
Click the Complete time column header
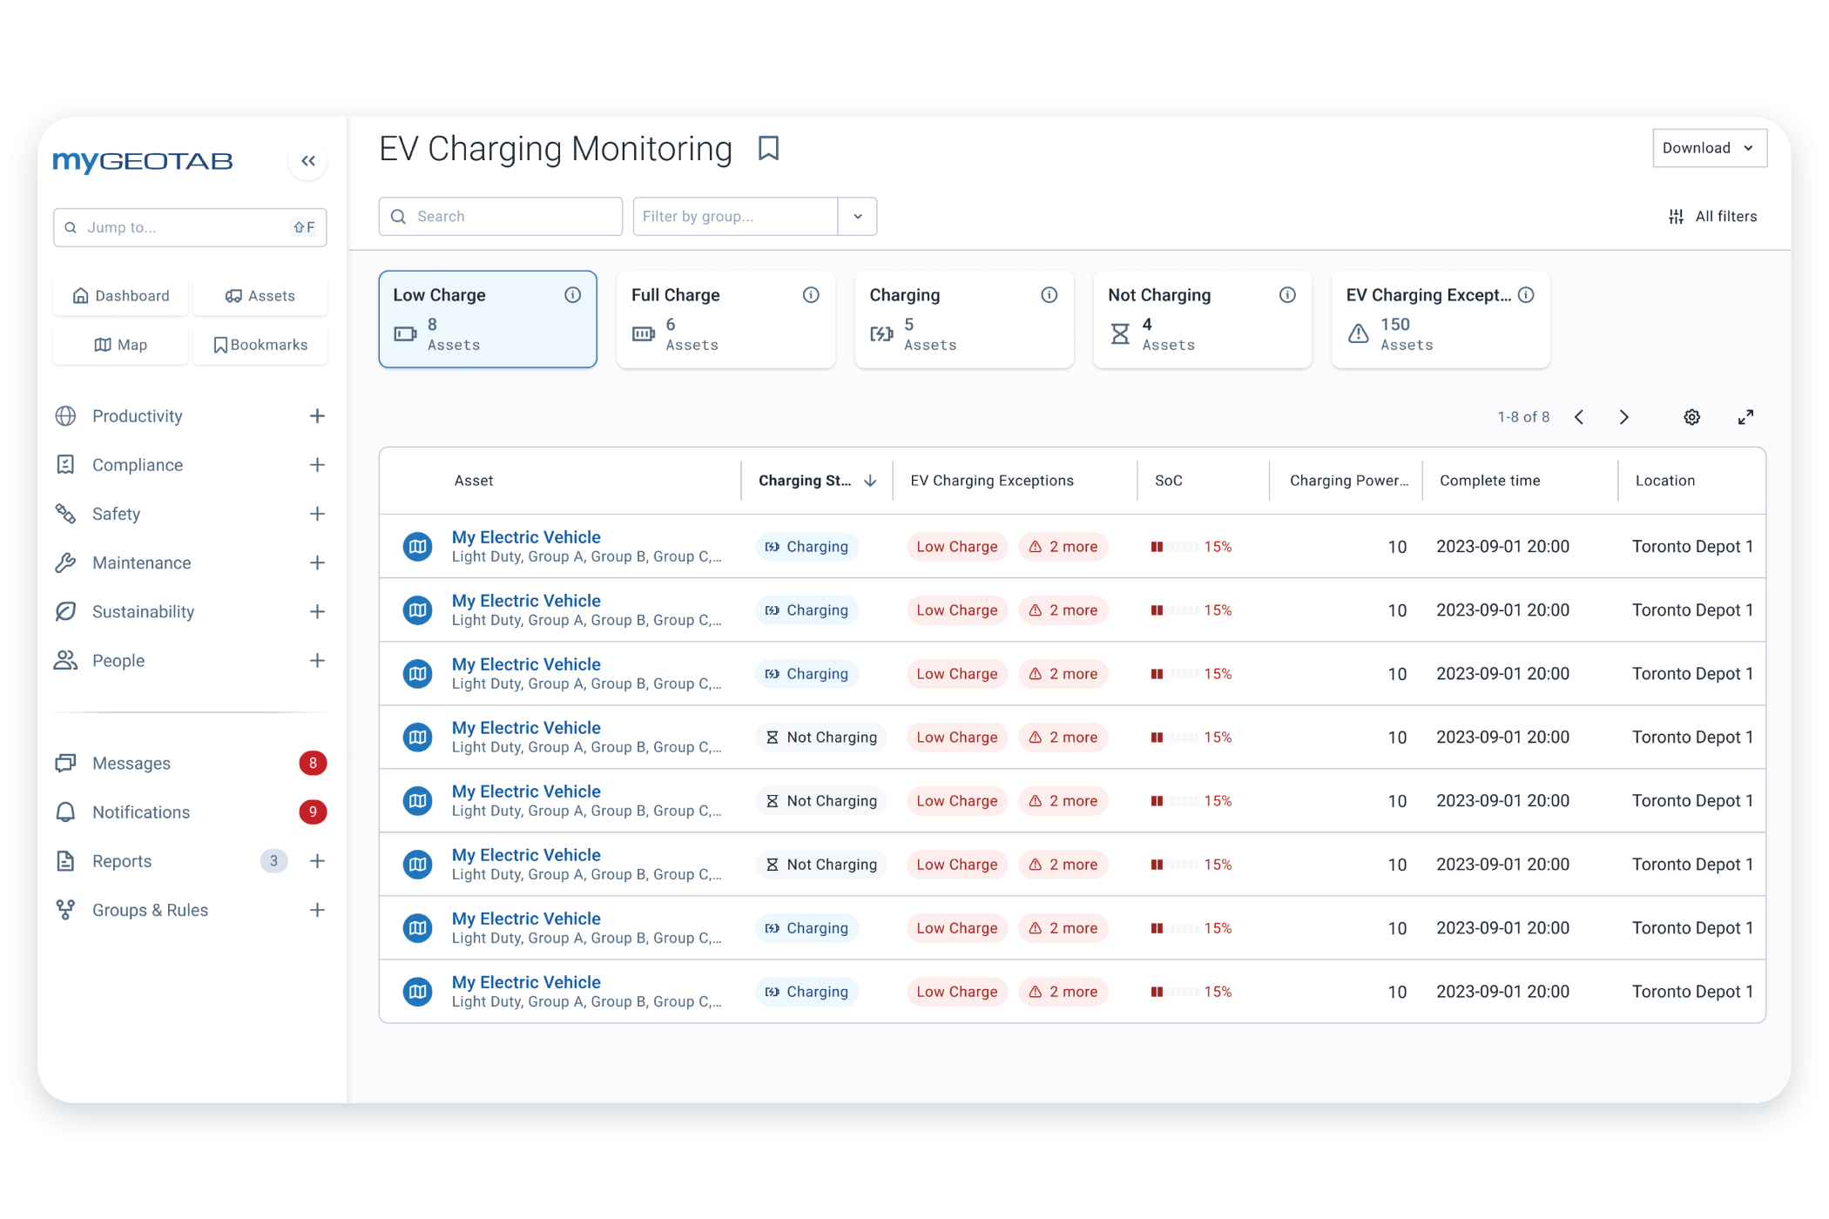1489,481
